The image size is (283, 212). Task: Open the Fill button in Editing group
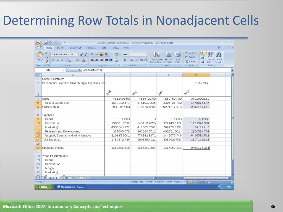point(203,57)
